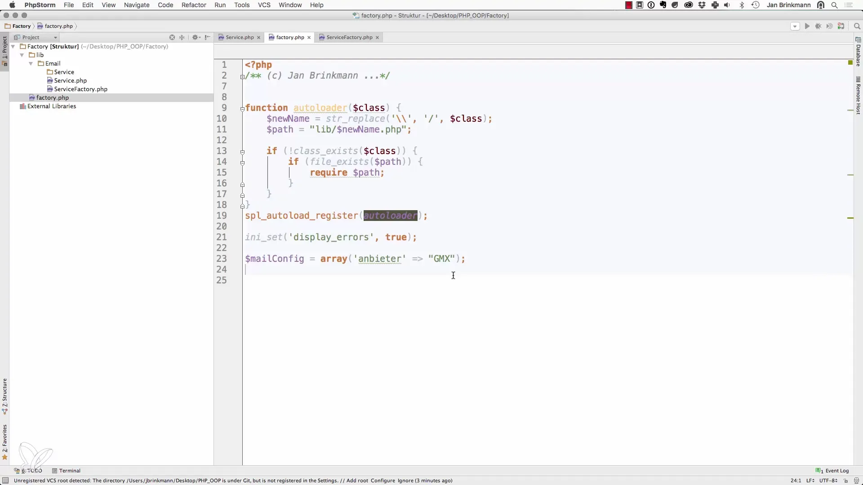The width and height of the screenshot is (863, 485).
Task: Hide the Project tool window with arrow icon
Action: [x=207, y=37]
